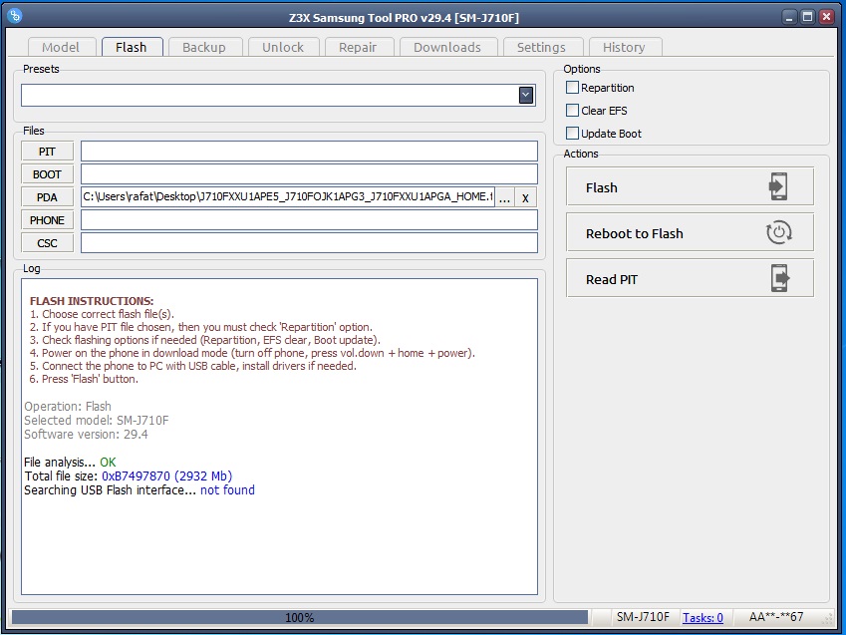Click 'Total file size' log line
The width and height of the screenshot is (846, 635).
click(x=129, y=476)
